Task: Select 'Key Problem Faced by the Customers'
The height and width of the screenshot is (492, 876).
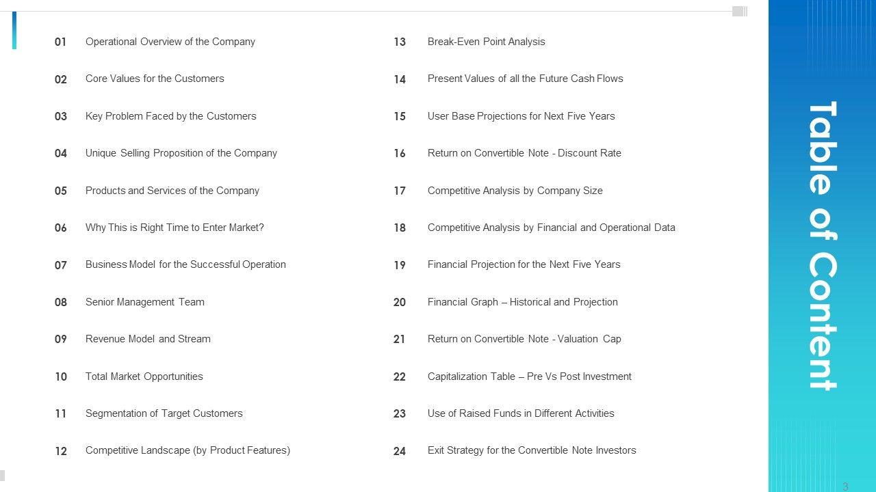Action: [x=170, y=116]
